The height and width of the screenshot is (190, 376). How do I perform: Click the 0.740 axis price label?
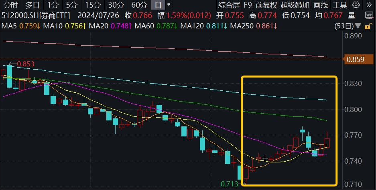[x=353, y=161]
